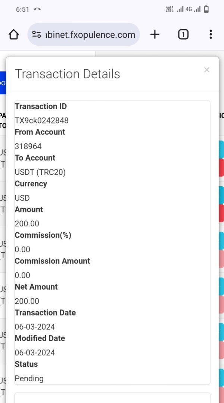Image resolution: width=224 pixels, height=403 pixels.
Task: Open the tab switcher showing 1 tab
Action: [183, 35]
